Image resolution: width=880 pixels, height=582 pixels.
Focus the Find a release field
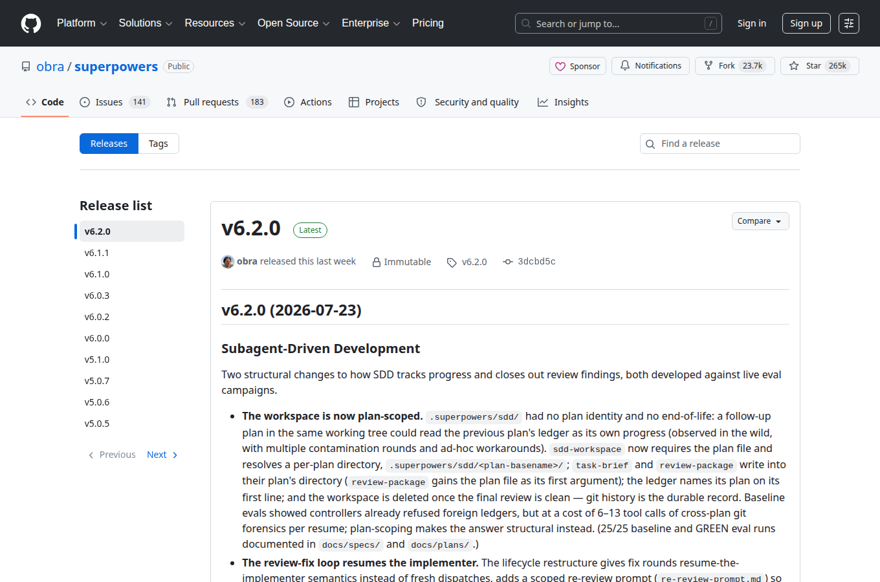[x=720, y=144]
